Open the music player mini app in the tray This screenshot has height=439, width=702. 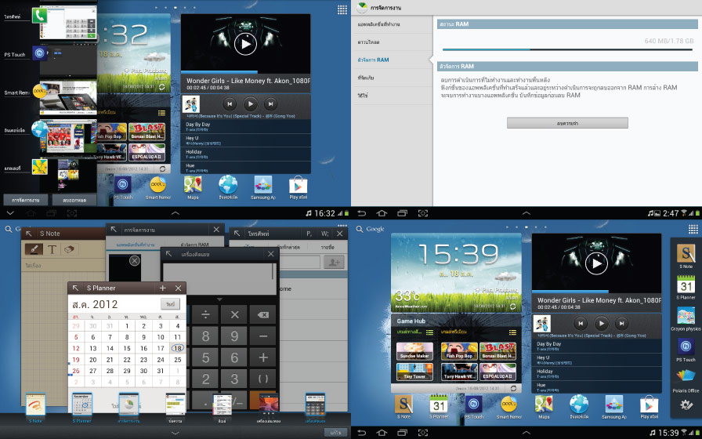coord(269,405)
